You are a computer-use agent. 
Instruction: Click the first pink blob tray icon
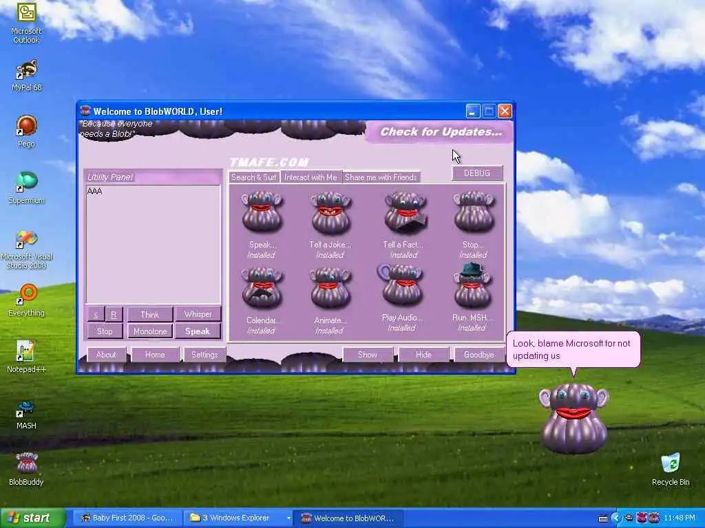click(641, 518)
